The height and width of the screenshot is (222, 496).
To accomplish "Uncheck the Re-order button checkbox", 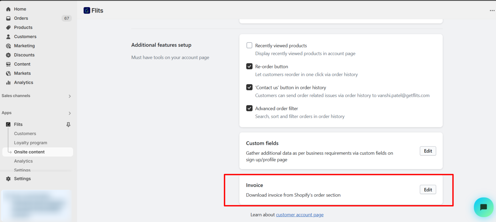I will (x=249, y=66).
